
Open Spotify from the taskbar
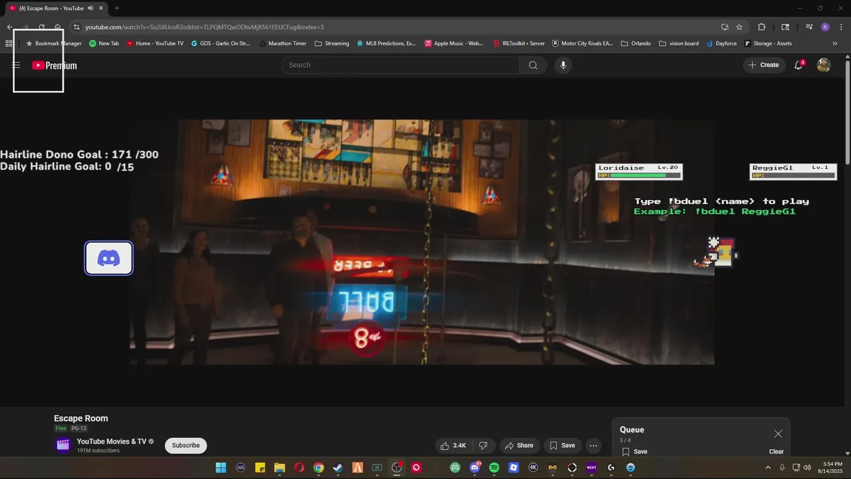pos(494,468)
